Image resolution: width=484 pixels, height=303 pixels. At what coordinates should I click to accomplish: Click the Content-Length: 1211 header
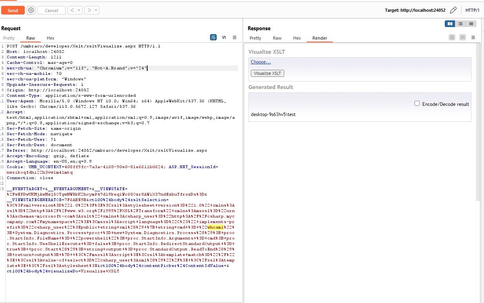click(34, 57)
